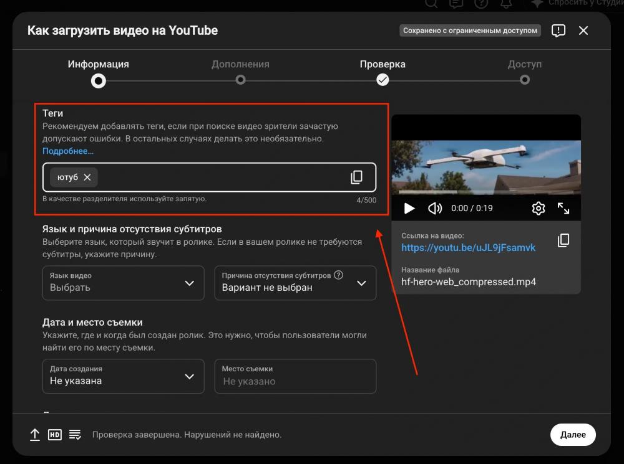Show help for Причина отсутствия субтитров

[x=338, y=275]
